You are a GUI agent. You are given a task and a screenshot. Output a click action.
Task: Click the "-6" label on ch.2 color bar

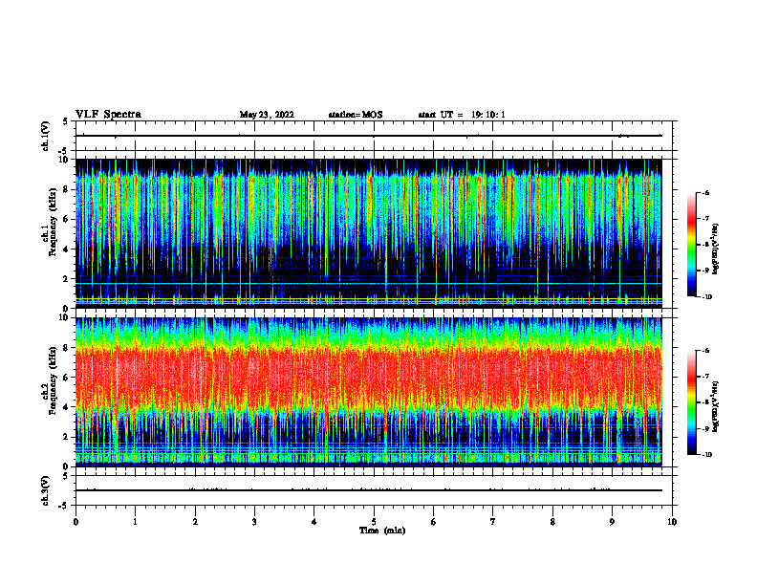706,351
